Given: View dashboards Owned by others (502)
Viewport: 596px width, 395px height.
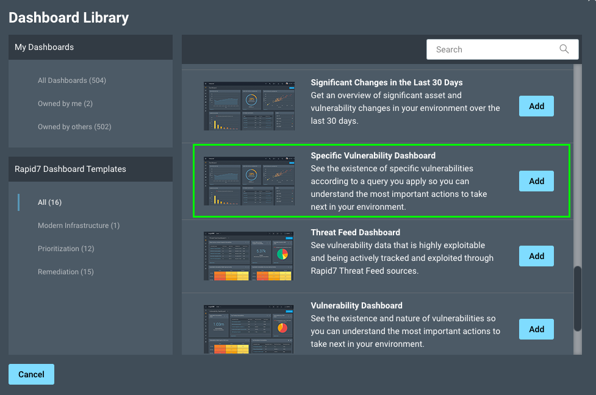Looking at the screenshot, I should [x=74, y=127].
